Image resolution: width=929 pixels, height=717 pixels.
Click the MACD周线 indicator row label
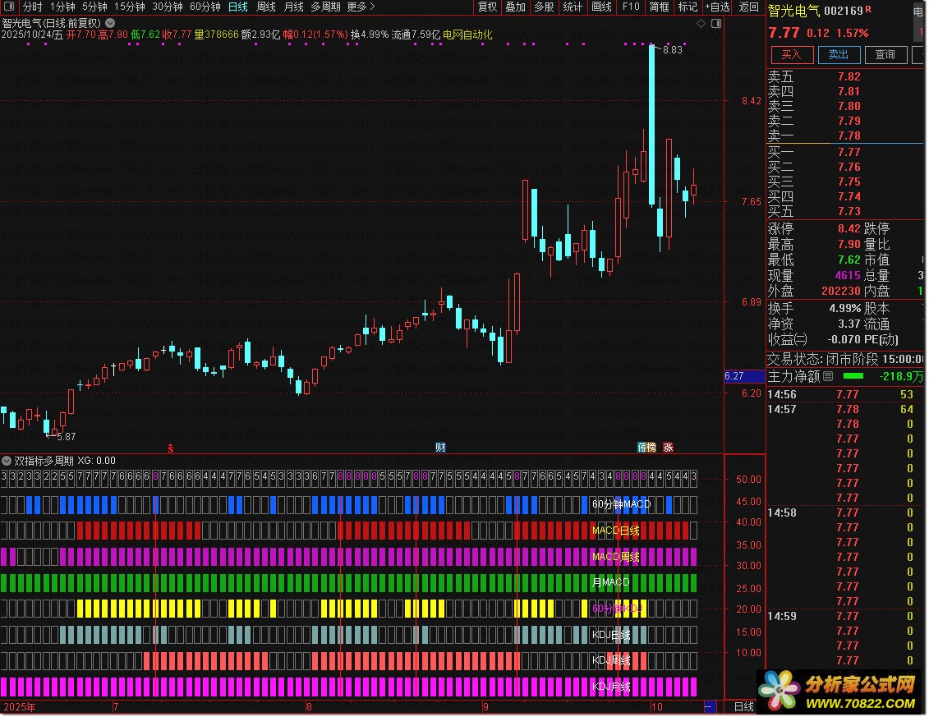pyautogui.click(x=615, y=556)
